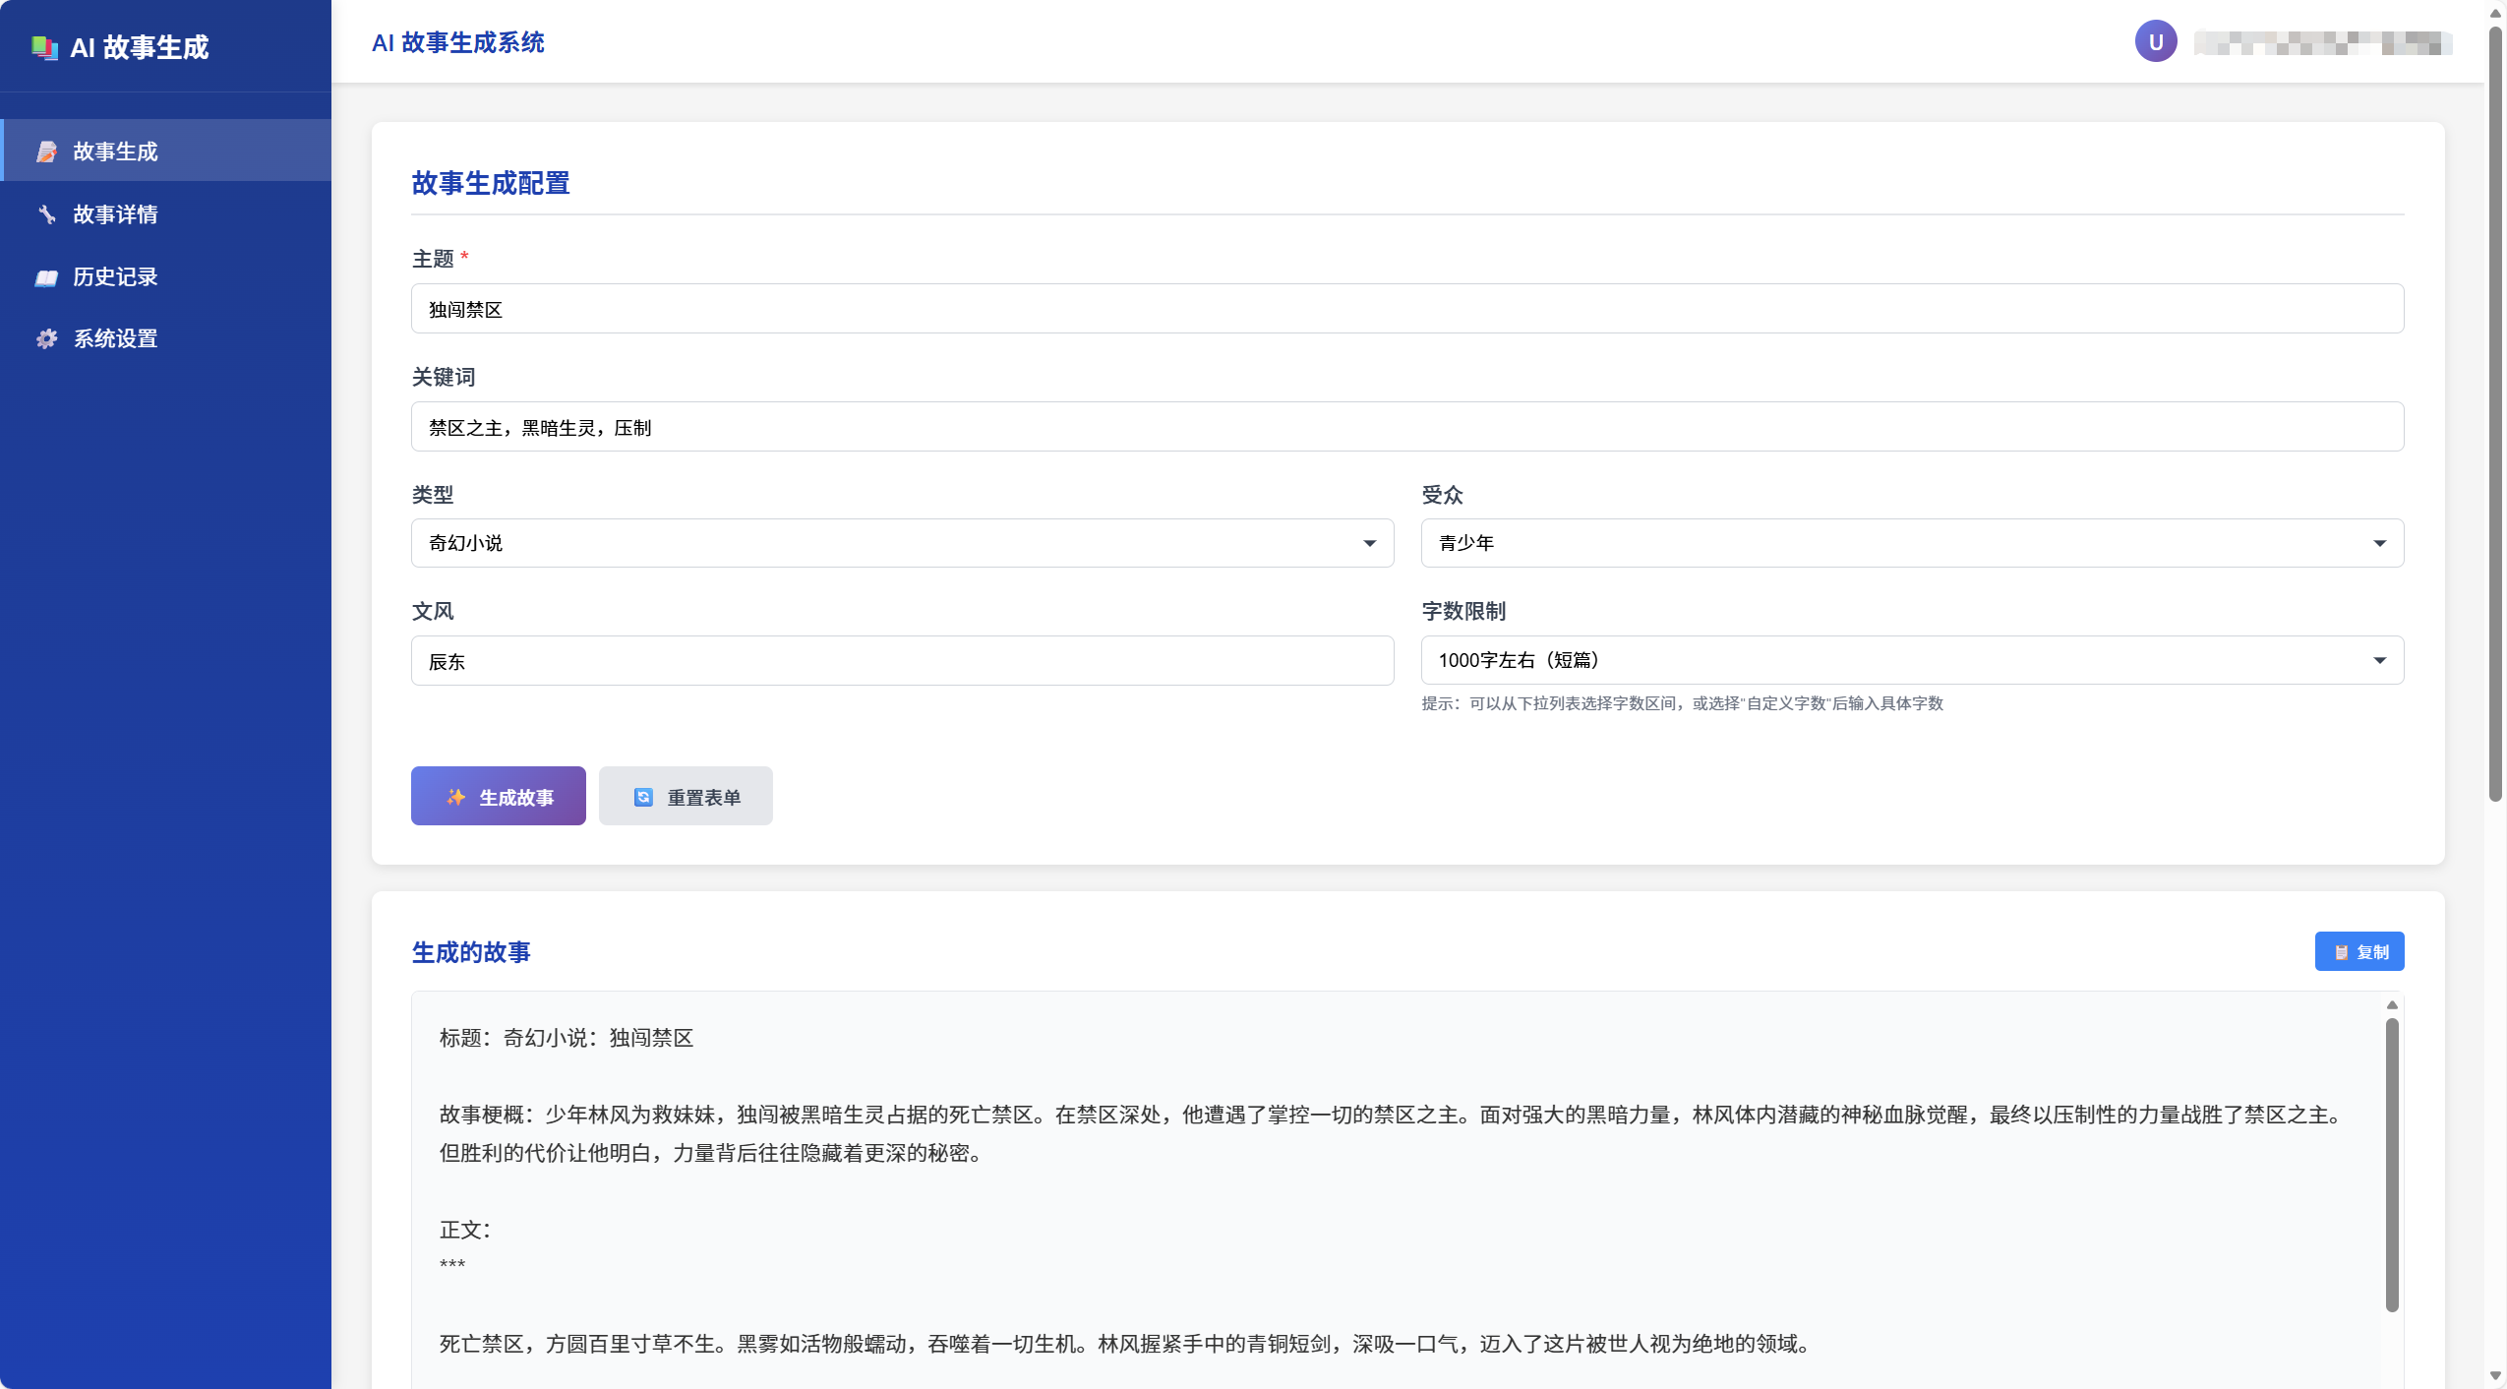This screenshot has width=2507, height=1389.
Task: Click the book icon beside 历史记录
Action: click(46, 277)
